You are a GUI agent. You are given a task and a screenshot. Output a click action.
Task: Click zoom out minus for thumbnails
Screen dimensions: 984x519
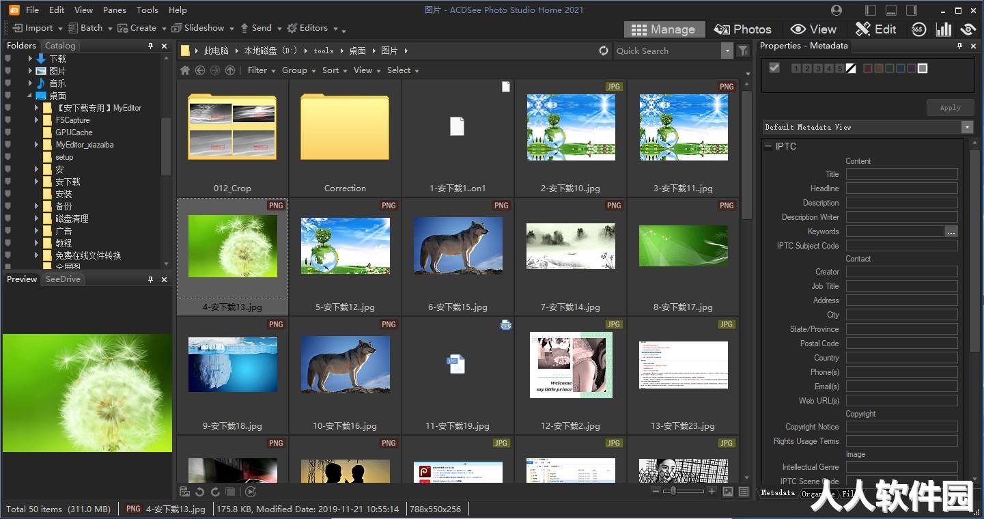[x=656, y=492]
